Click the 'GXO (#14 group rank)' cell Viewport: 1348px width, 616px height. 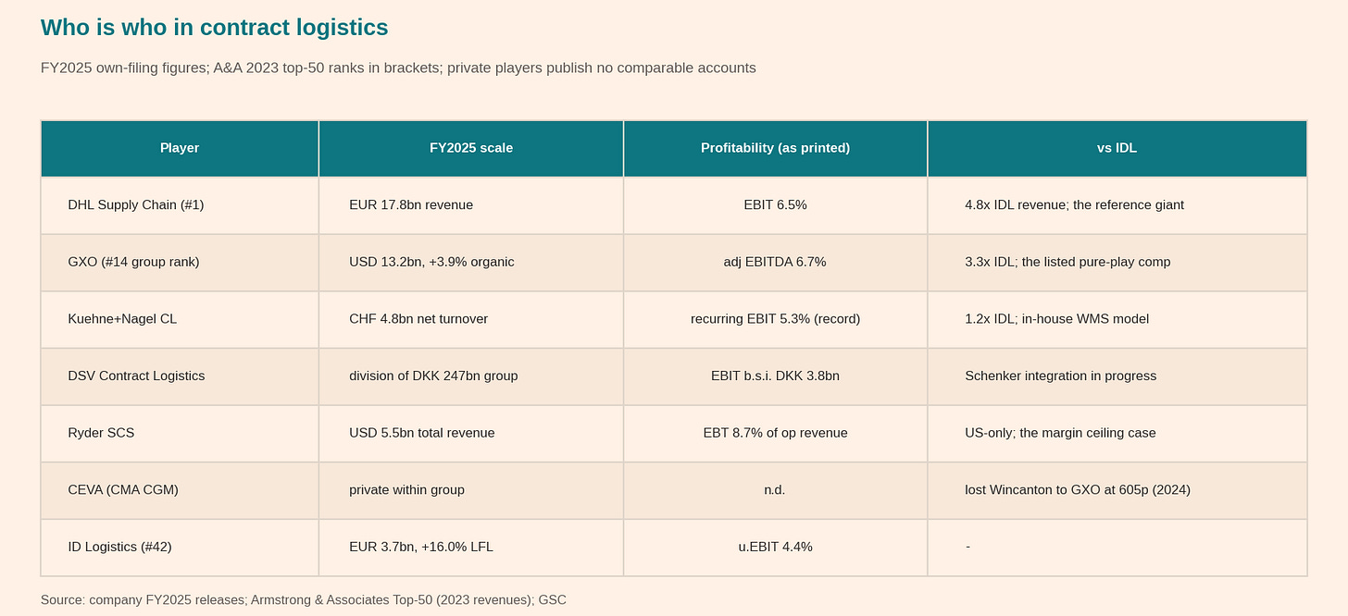(180, 262)
